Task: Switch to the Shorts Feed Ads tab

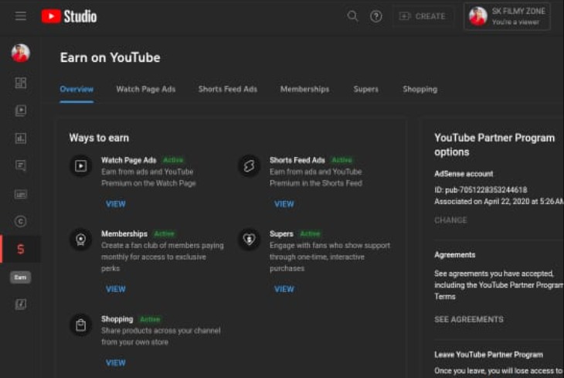Action: click(228, 89)
